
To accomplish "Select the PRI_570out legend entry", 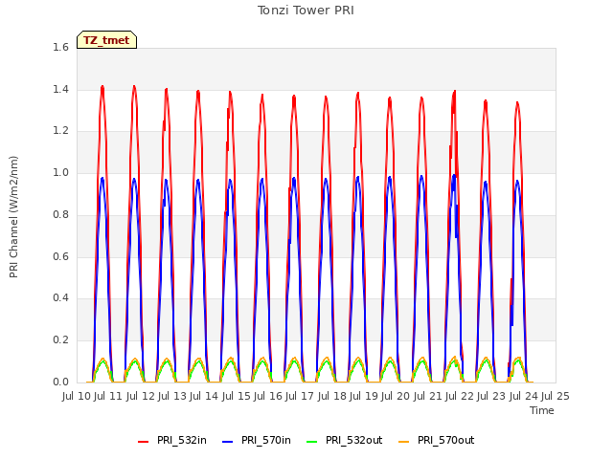I will tap(437, 440).
